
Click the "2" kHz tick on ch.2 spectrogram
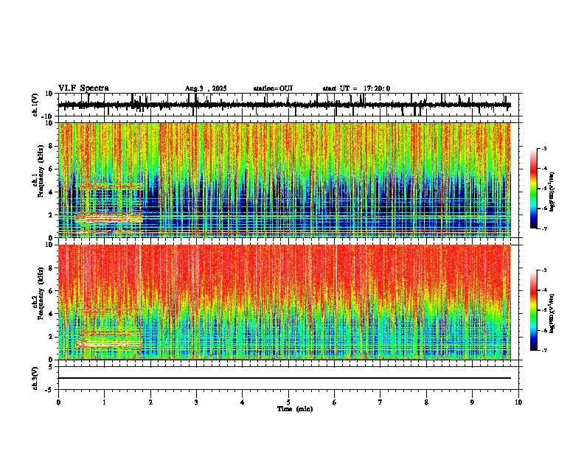point(51,337)
